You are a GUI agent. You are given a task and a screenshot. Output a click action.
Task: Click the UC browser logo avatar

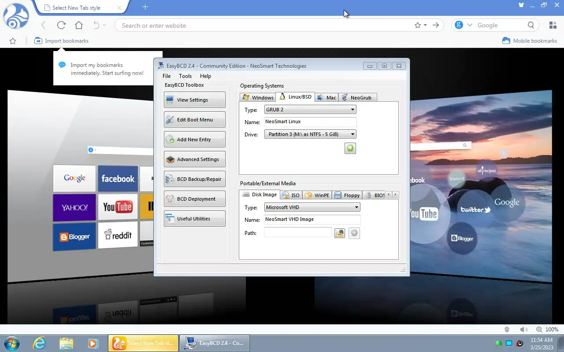16,16
